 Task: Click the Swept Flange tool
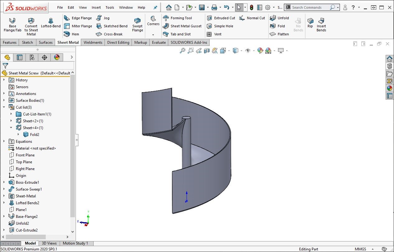[x=137, y=25]
